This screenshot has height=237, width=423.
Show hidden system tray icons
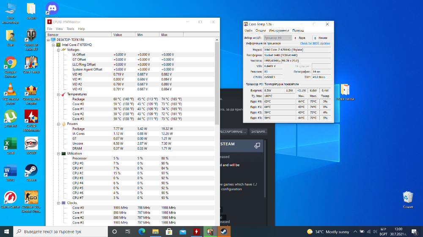coord(355,232)
